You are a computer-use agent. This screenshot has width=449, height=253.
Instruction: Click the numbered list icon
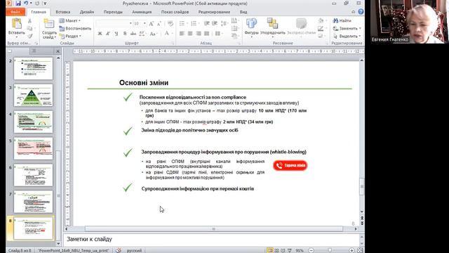pos(194,23)
